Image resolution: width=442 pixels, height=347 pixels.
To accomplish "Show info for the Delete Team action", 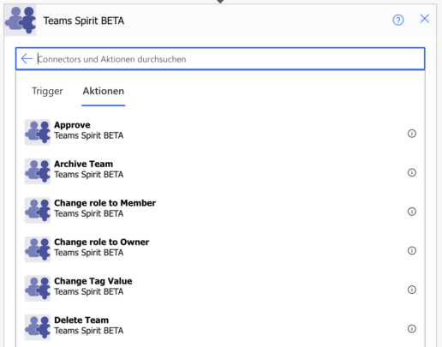I will click(x=412, y=329).
